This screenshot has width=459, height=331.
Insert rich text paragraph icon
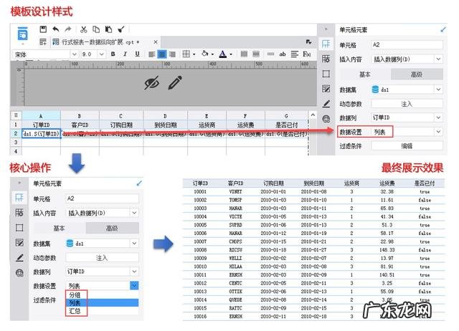[x=295, y=54]
